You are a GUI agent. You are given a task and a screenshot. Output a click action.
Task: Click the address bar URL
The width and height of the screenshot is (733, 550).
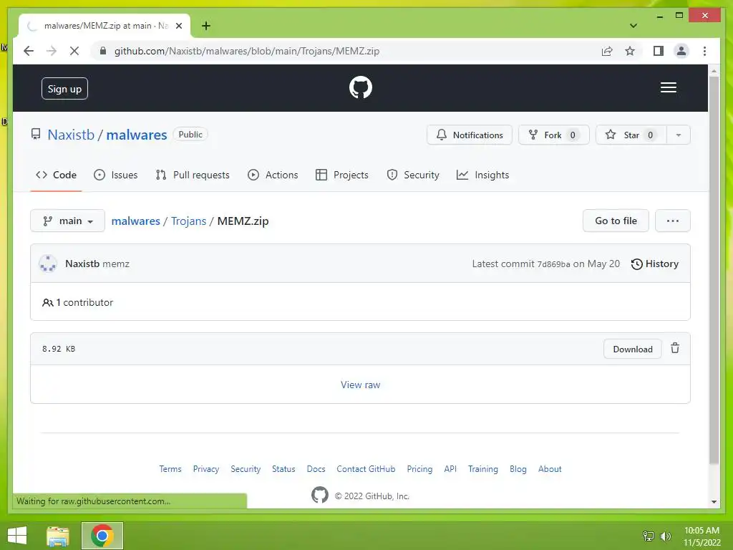coord(247,51)
